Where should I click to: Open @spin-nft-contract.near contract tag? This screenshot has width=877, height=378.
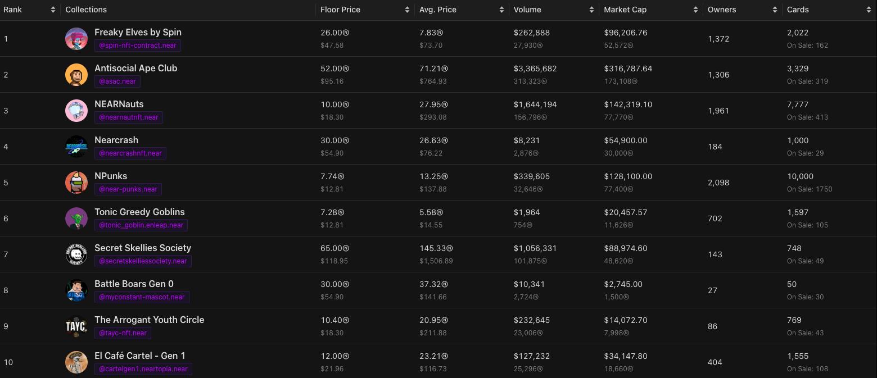coord(138,45)
